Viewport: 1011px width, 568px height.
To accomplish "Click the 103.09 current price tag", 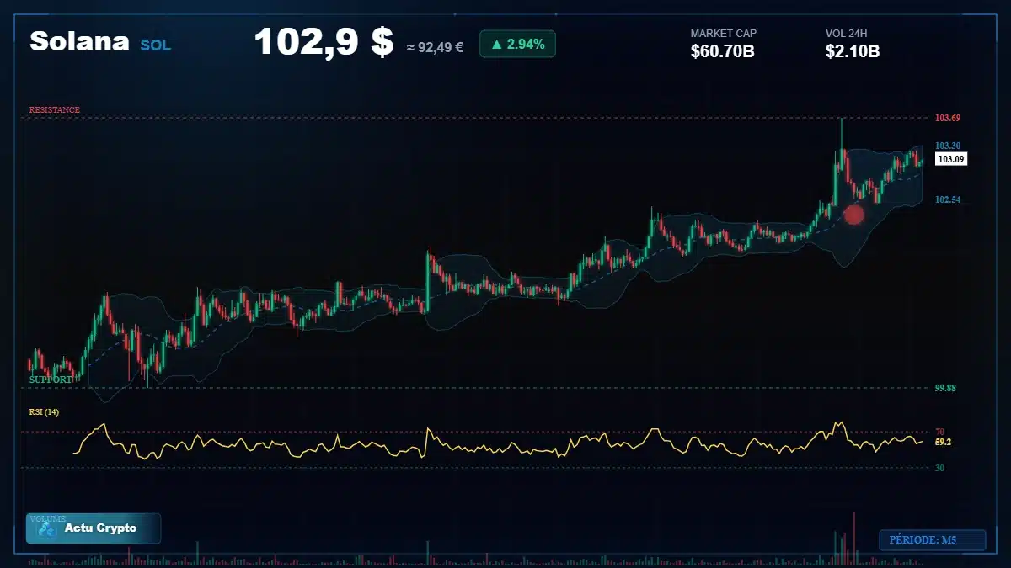I will [951, 158].
